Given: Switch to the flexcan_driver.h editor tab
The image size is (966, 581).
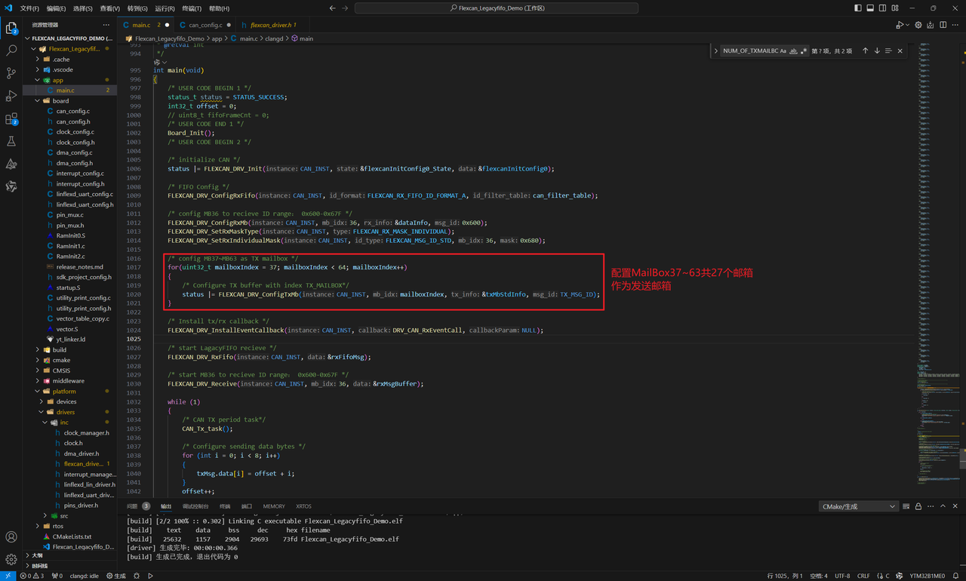Looking at the screenshot, I should click(272, 25).
